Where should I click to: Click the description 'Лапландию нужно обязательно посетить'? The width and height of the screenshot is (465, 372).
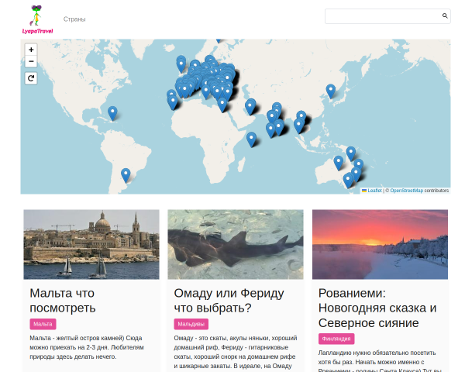380,360
